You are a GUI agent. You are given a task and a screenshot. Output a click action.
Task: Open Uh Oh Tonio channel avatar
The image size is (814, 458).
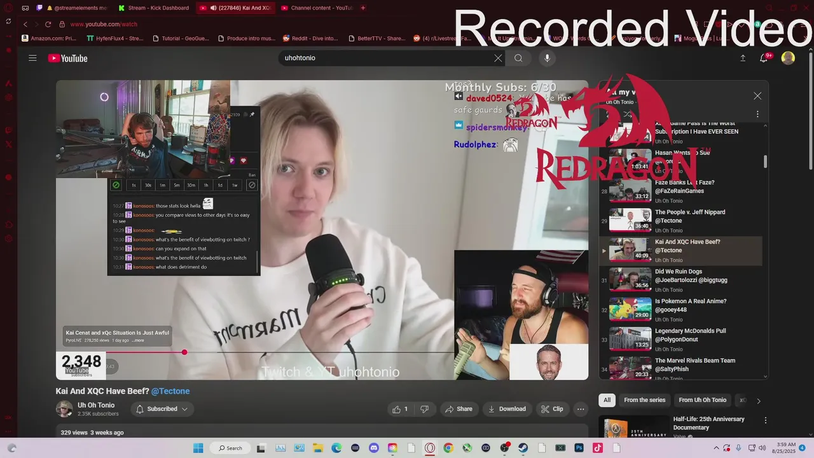pos(64,409)
